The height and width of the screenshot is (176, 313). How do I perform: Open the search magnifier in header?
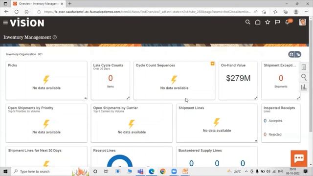tap(248, 22)
